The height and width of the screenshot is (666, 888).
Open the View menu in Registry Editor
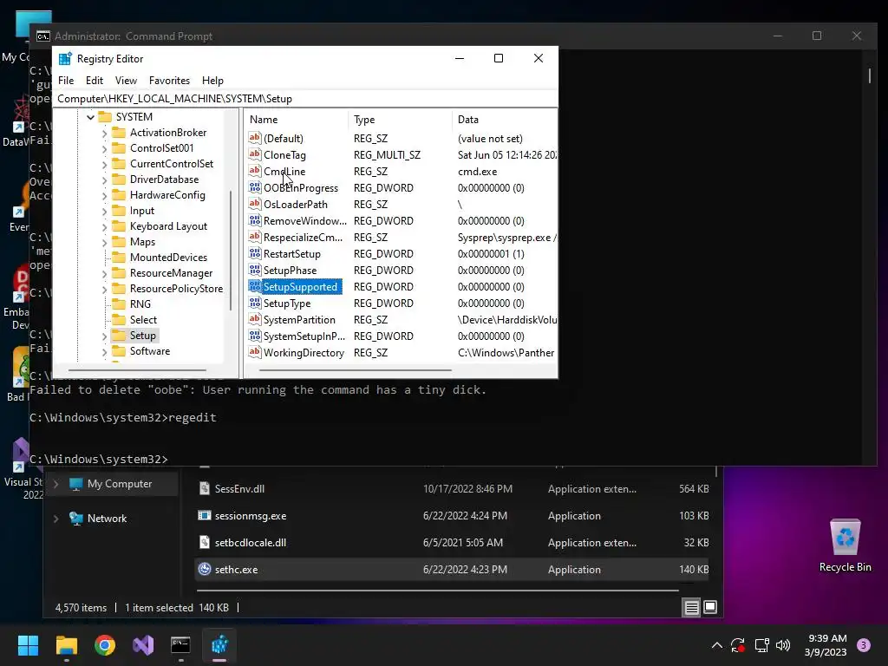126,81
